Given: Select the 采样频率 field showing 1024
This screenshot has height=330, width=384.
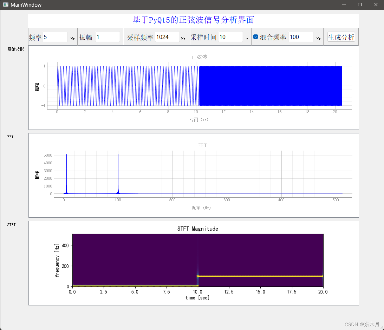Looking at the screenshot, I should [x=168, y=37].
